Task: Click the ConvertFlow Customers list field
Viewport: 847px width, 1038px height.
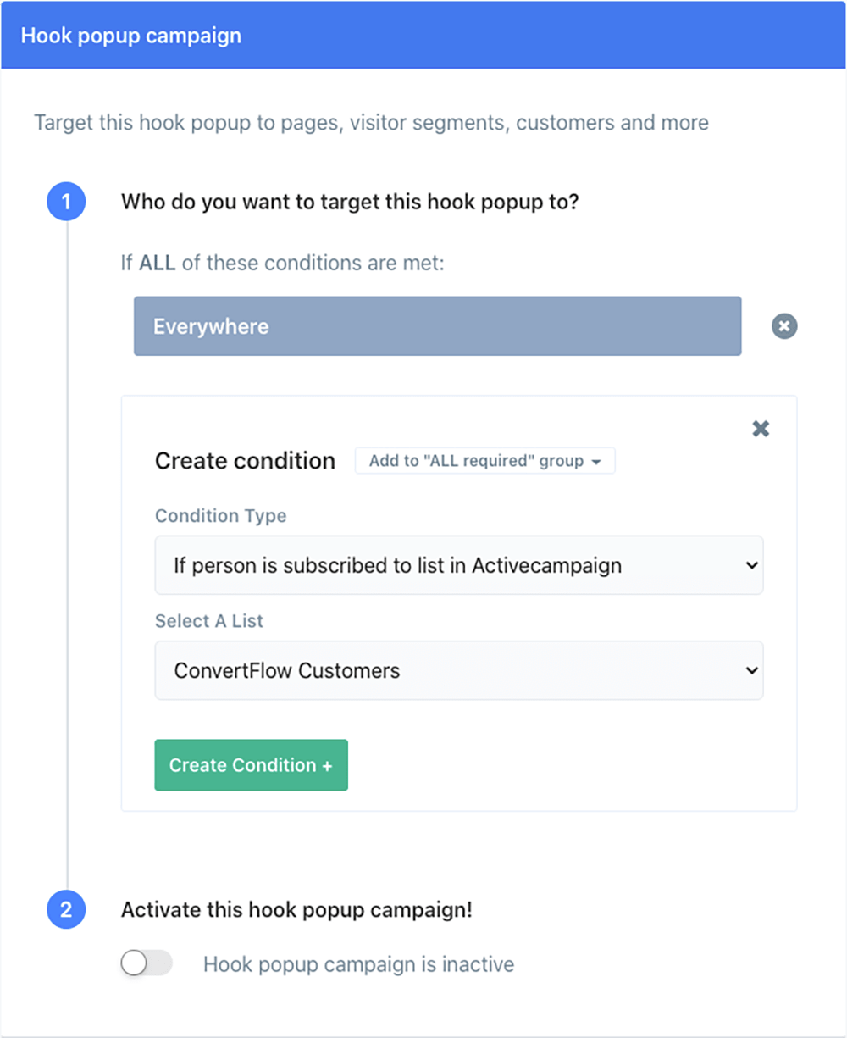Action: coord(459,670)
